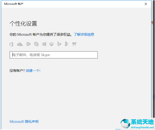The width and height of the screenshot is (155, 130).
Task: Click the Microsoft 帐户 window title
Action: click(14, 4)
